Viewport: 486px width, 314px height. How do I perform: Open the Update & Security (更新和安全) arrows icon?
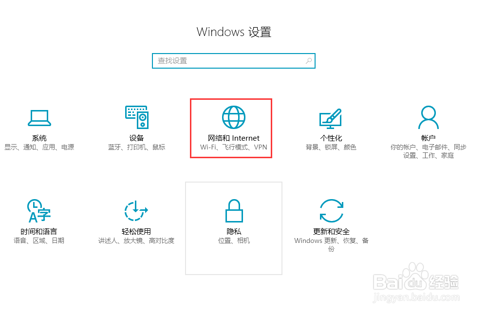click(x=331, y=211)
